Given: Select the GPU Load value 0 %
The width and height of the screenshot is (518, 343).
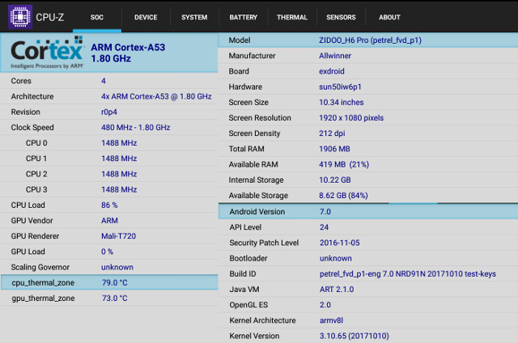Looking at the screenshot, I should click(107, 252).
